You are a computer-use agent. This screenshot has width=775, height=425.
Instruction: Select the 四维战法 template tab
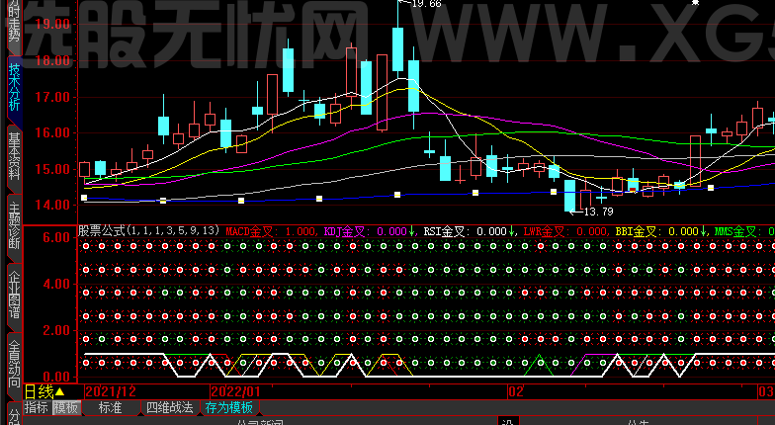pos(170,407)
